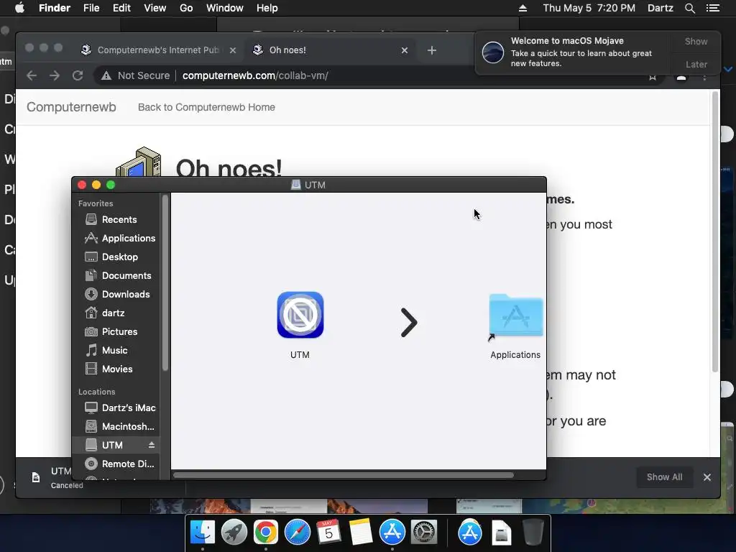Click Dartz user name in menu bar
The width and height of the screenshot is (736, 552).
[x=660, y=8]
